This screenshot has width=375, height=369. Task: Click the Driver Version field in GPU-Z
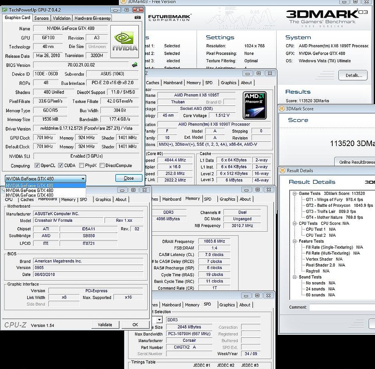point(86,128)
